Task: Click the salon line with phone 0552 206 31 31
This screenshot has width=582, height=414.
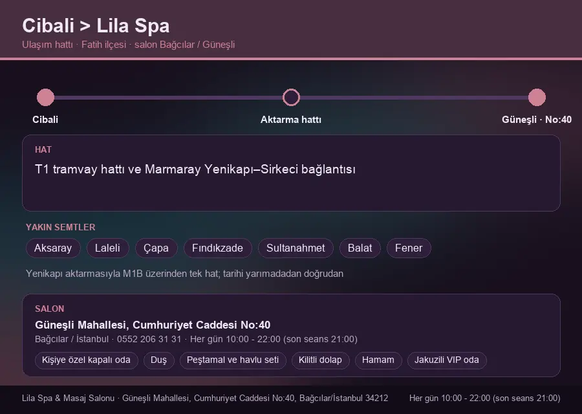Action: pos(196,340)
